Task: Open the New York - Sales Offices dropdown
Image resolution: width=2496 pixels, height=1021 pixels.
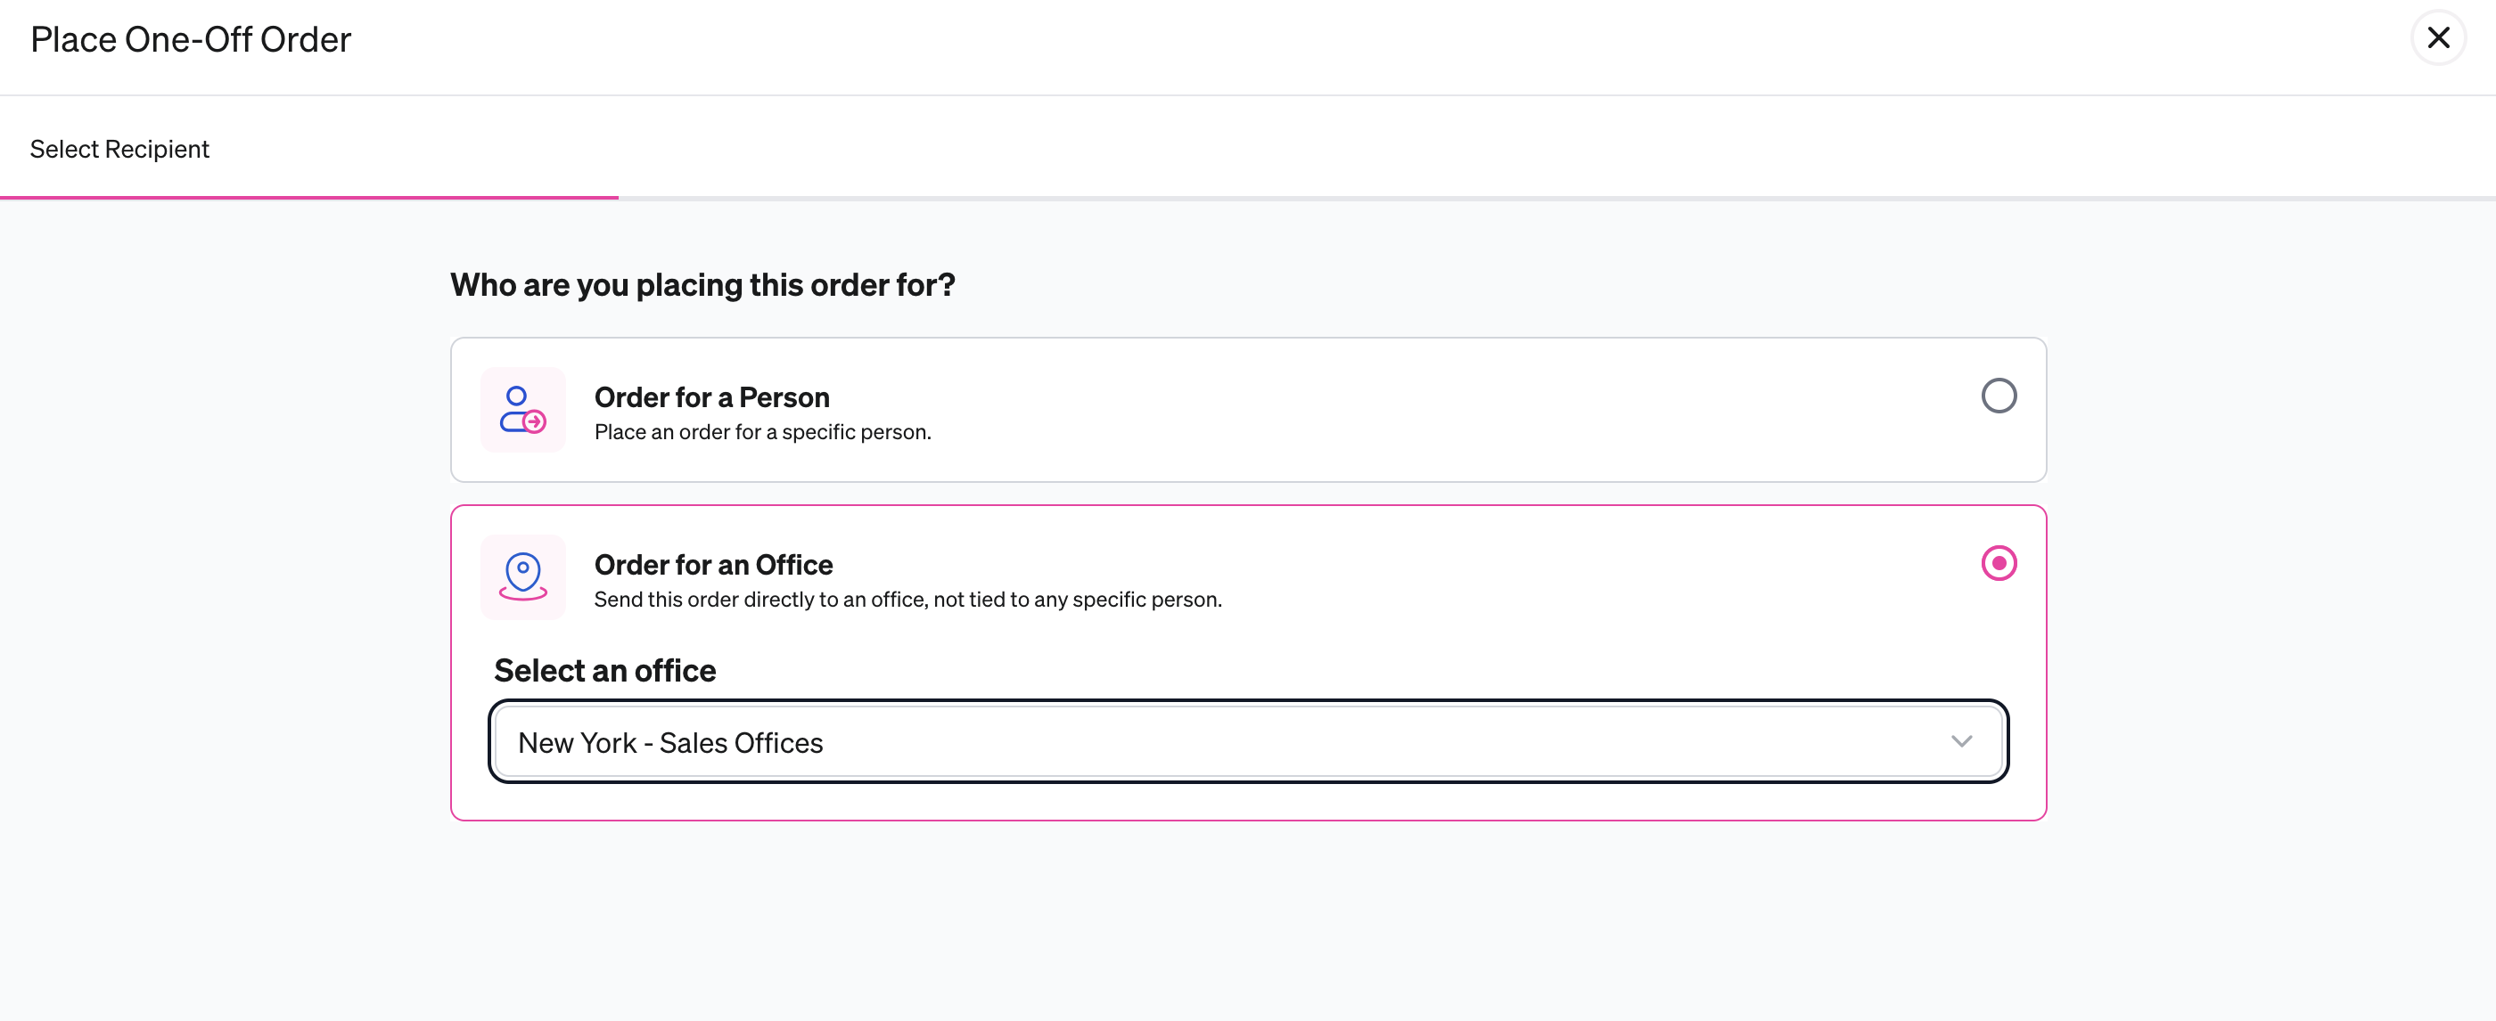Action: (x=1248, y=742)
